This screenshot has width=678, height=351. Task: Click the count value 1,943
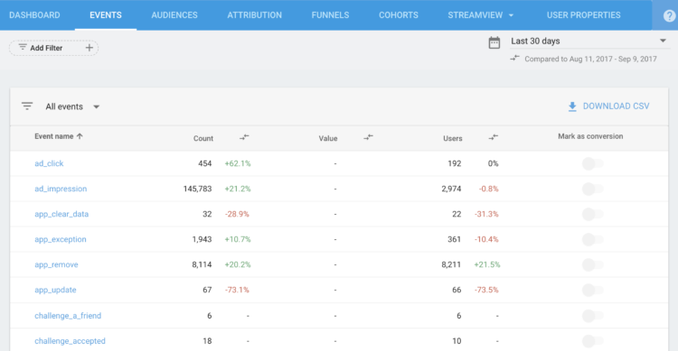202,239
